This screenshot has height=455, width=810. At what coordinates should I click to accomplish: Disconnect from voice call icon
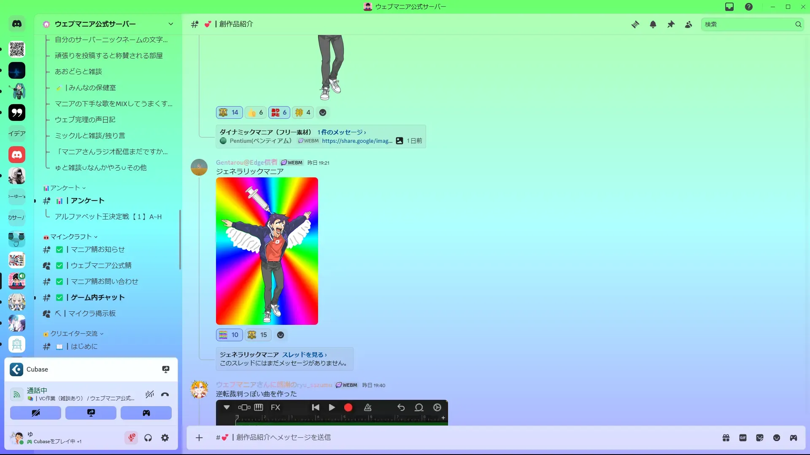point(165,394)
